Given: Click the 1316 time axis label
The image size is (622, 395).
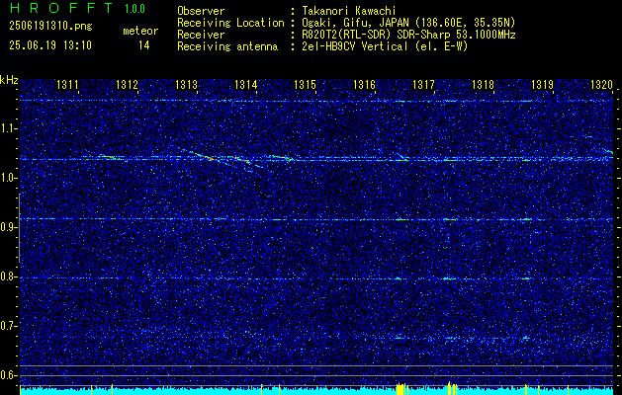Looking at the screenshot, I should tap(364, 84).
